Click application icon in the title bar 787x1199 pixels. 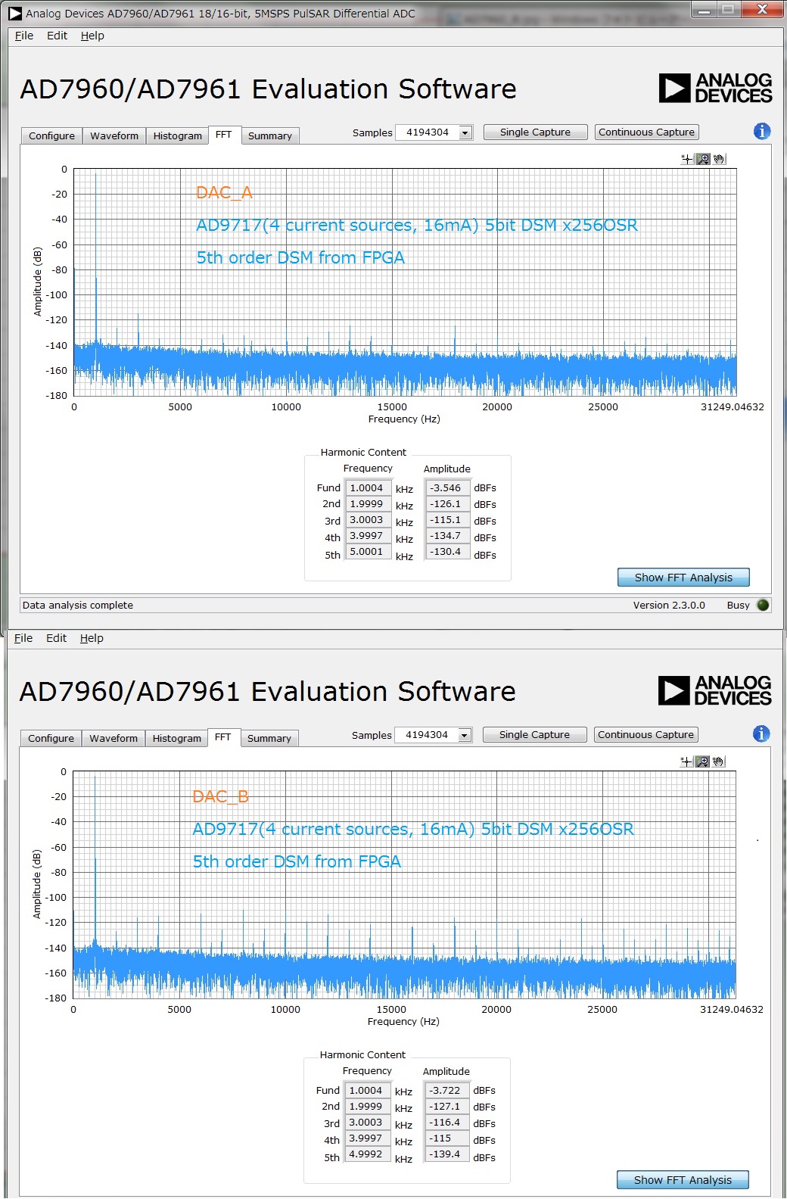[15, 14]
